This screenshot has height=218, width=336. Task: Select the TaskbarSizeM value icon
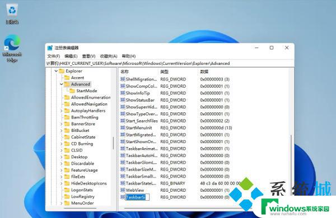point(123,169)
